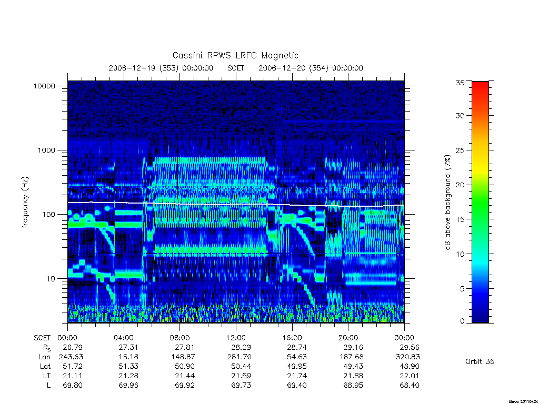This screenshot has height=404, width=539.
Task: Click the white line in the spectrogram
Action: [236, 204]
